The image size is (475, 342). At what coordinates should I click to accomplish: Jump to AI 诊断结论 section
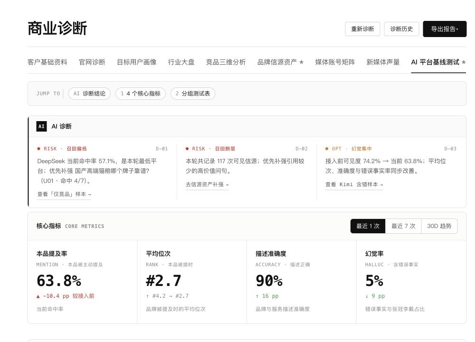coord(89,94)
